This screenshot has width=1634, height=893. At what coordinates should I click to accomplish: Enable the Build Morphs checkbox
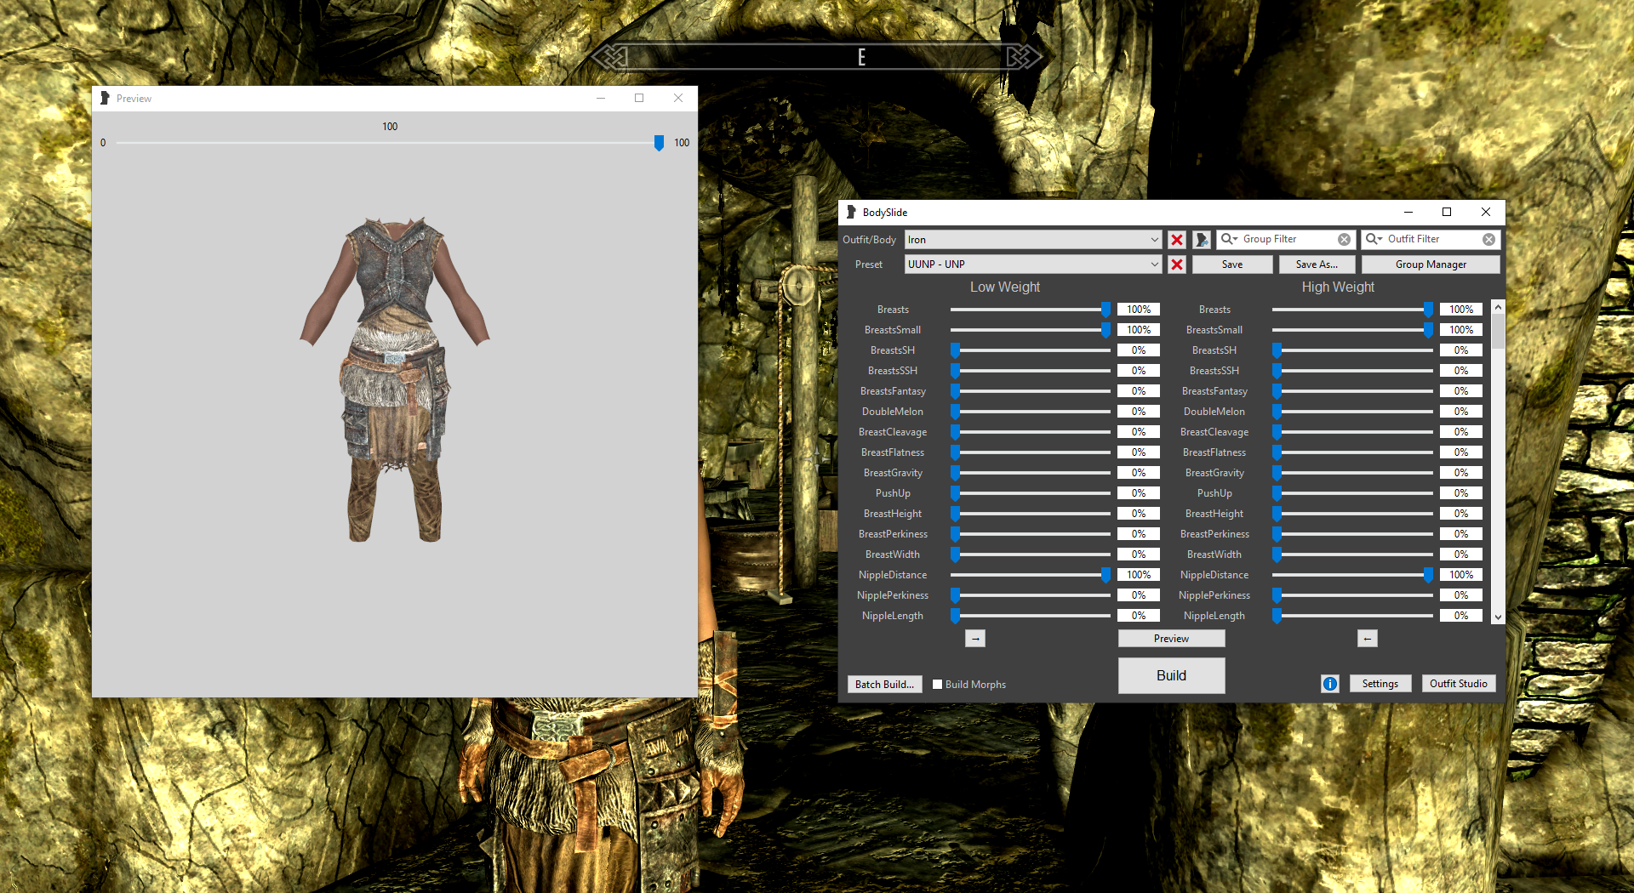pyautogui.click(x=937, y=685)
